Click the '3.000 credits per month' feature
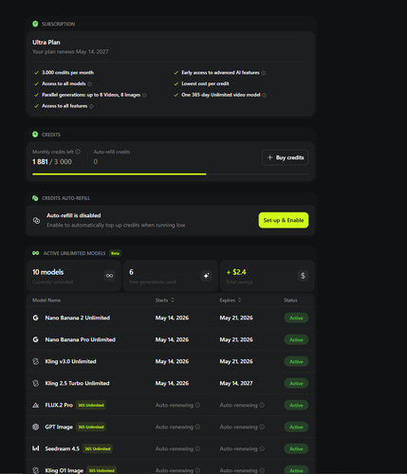Viewport: 407px width, 474px height. 67,73
